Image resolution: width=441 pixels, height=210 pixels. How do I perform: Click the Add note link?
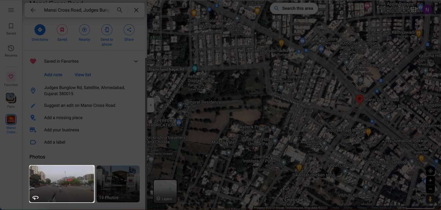(x=53, y=75)
